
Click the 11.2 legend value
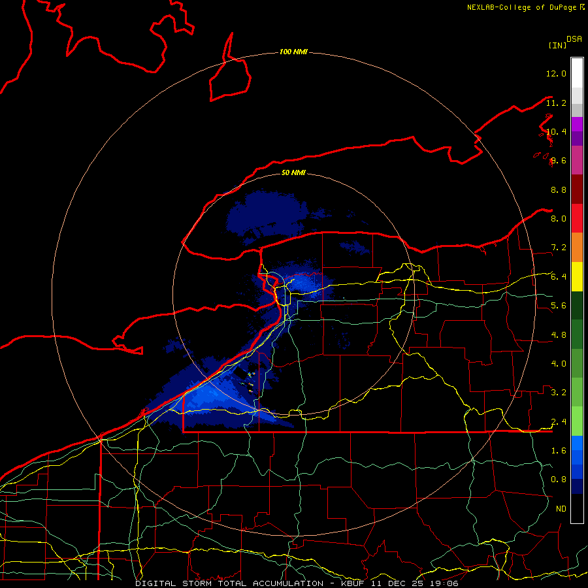click(x=556, y=103)
